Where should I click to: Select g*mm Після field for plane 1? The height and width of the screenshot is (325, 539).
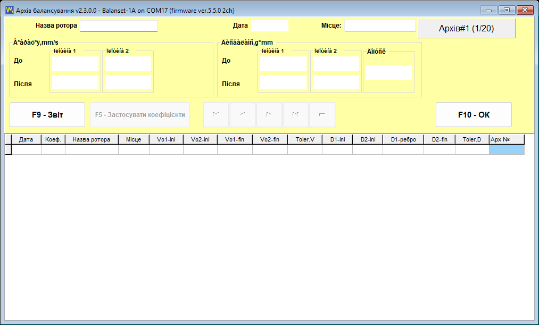(283, 82)
